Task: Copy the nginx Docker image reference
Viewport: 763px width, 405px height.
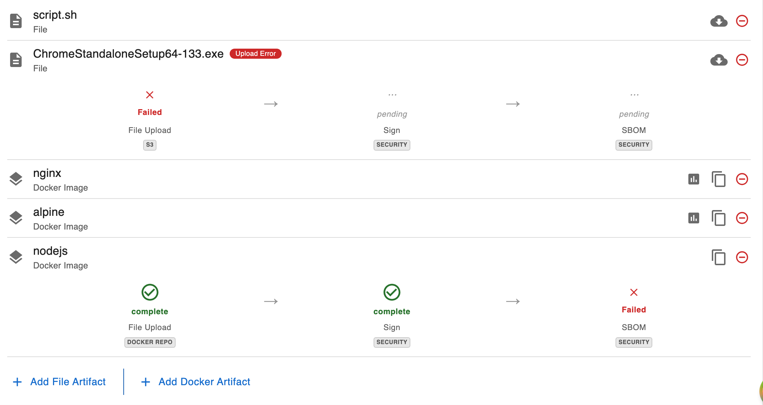Action: point(719,179)
